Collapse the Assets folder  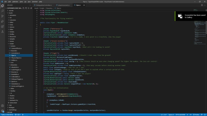point(11,13)
